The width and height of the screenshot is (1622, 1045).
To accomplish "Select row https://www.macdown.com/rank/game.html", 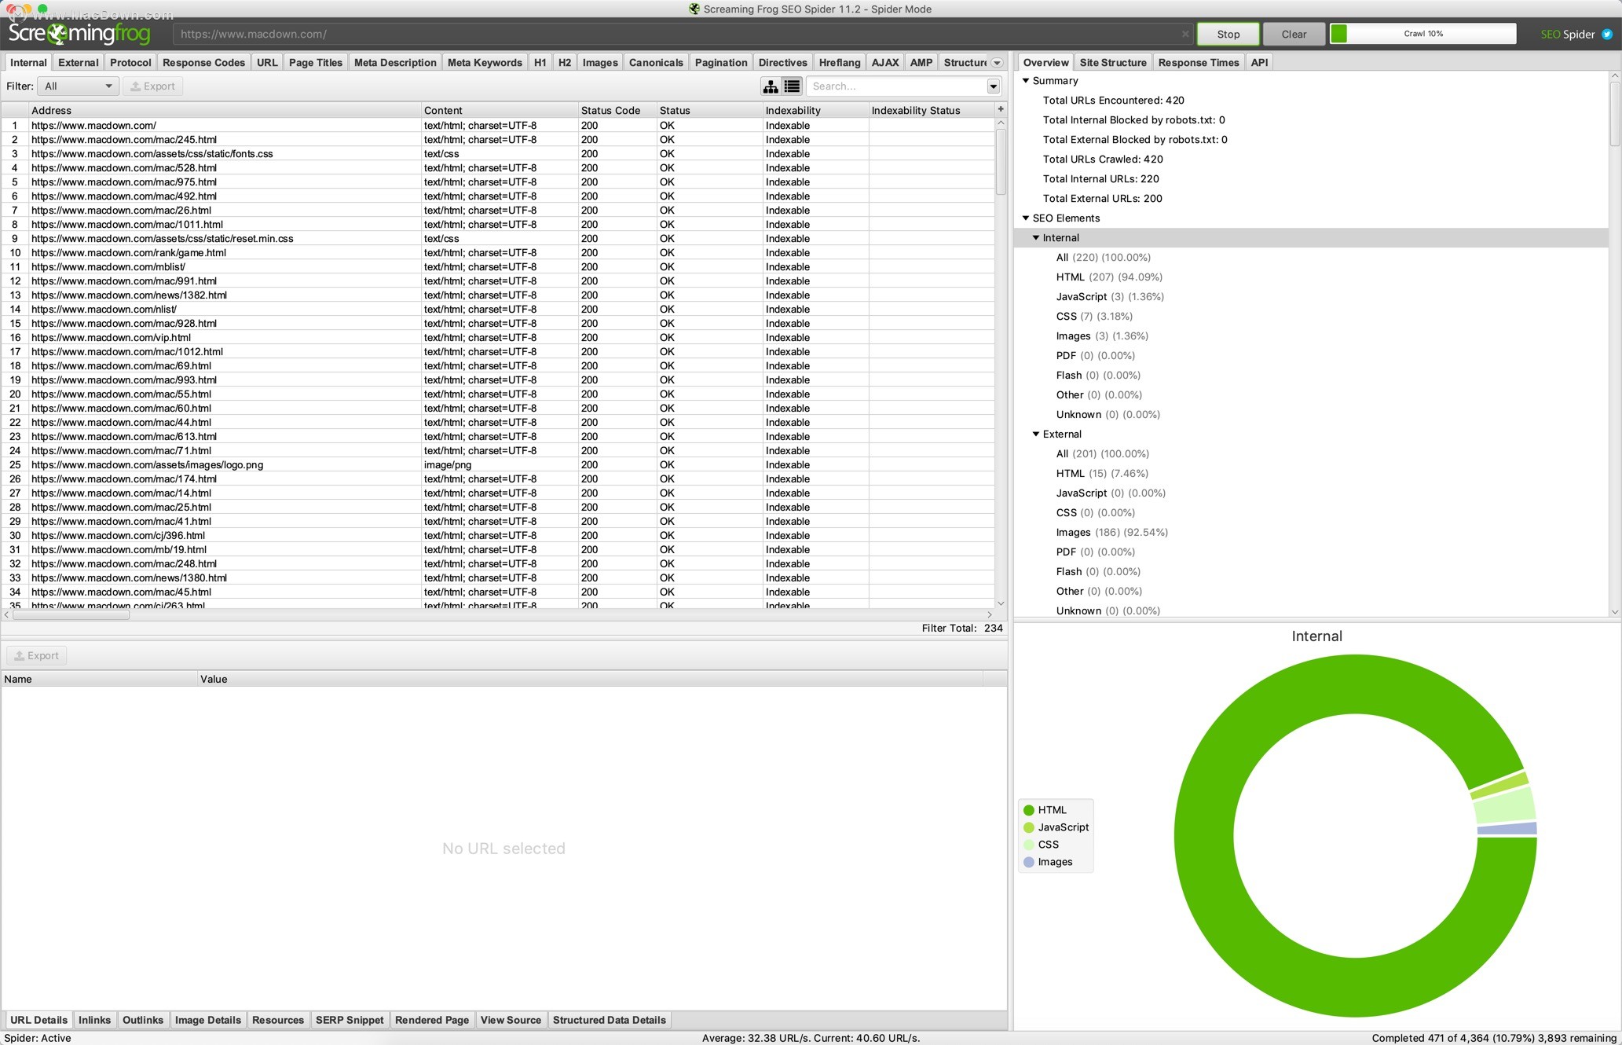I will [499, 253].
